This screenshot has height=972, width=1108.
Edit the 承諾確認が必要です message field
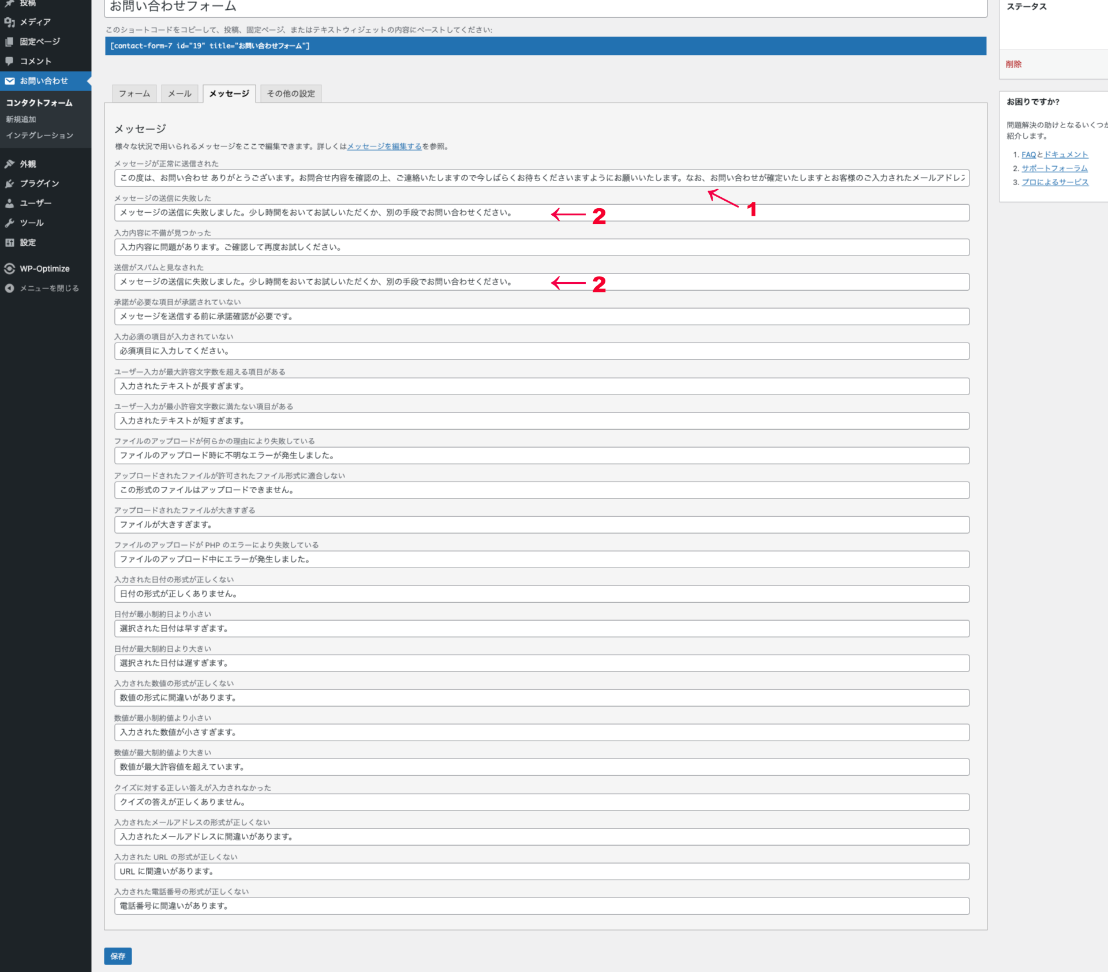click(542, 316)
